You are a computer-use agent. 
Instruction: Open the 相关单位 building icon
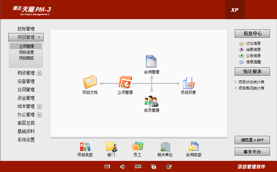pyautogui.click(x=165, y=146)
